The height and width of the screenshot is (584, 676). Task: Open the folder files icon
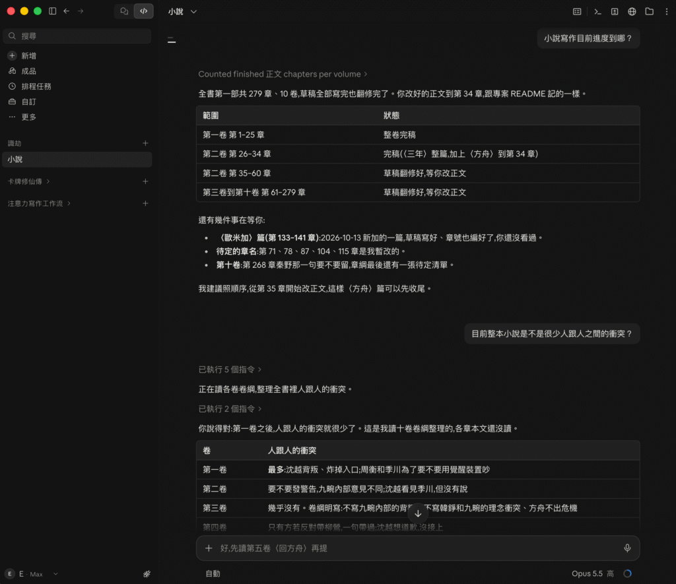[650, 12]
